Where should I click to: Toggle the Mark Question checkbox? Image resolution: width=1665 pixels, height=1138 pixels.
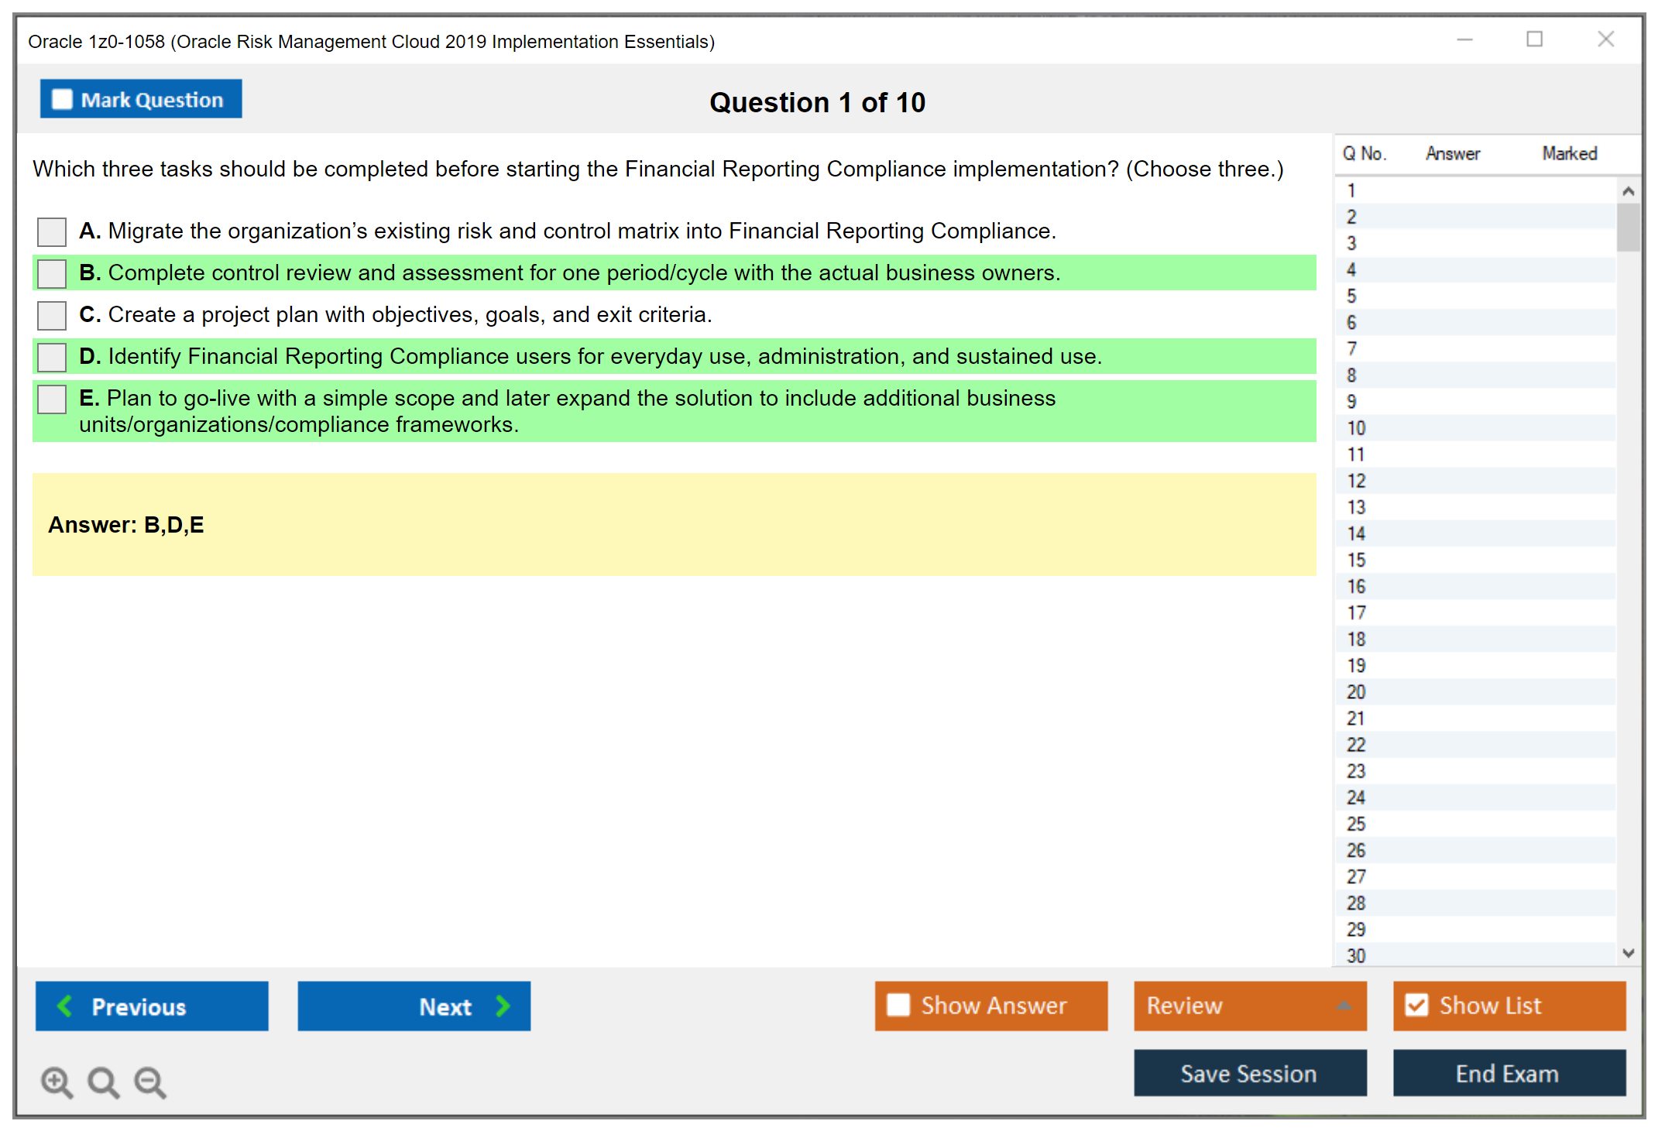(x=62, y=99)
